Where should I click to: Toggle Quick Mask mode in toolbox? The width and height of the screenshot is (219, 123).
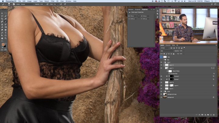(x=2, y=50)
